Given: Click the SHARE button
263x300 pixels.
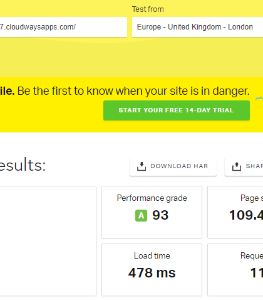Looking at the screenshot, I should pyautogui.click(x=244, y=166).
